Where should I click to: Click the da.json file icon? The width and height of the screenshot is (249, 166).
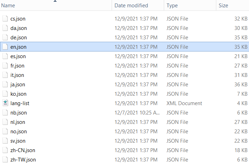[5, 28]
